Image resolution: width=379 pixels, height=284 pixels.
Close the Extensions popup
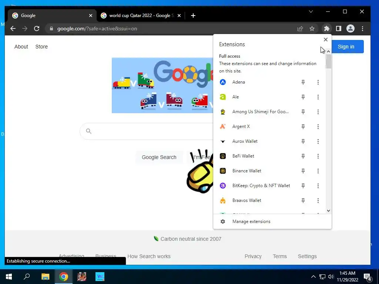326,40
